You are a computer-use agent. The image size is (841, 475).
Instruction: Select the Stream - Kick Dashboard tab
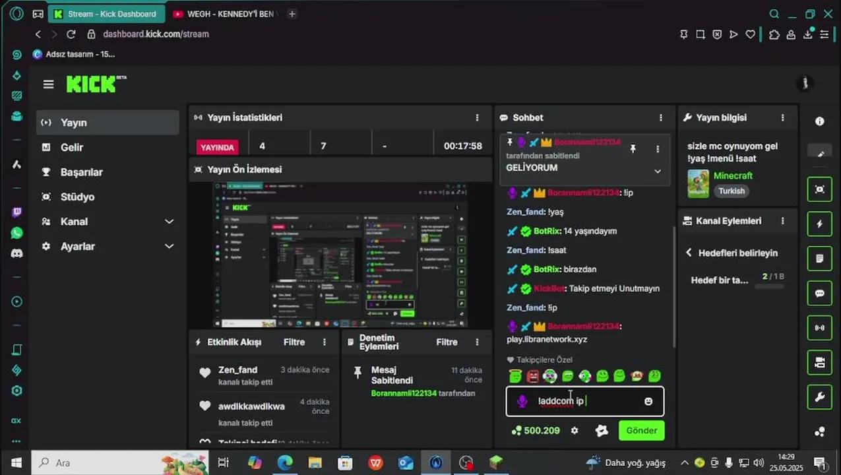click(x=106, y=14)
